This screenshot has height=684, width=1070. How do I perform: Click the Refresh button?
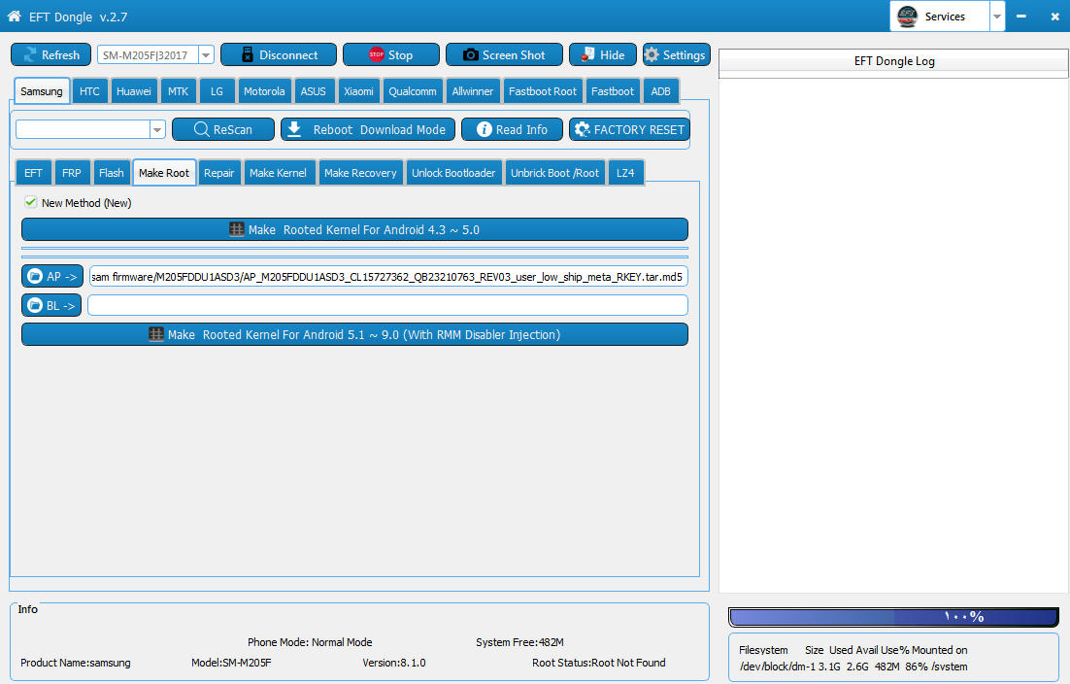(51, 54)
